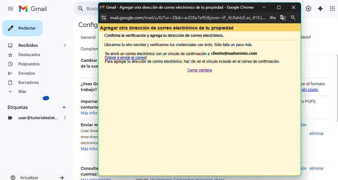Screen dimensions: 338x180
Task: Click the Gmail favicon in popup title bar
Action: tap(102, 7)
